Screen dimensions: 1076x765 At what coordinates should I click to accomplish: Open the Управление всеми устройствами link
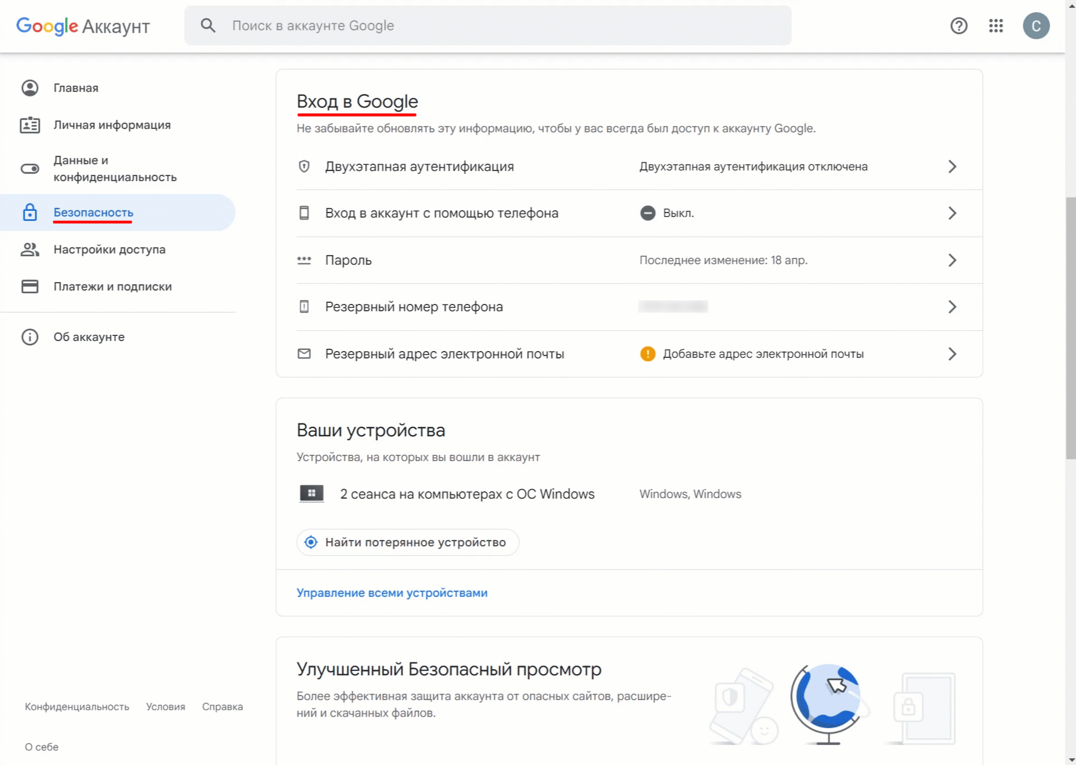pyautogui.click(x=392, y=593)
